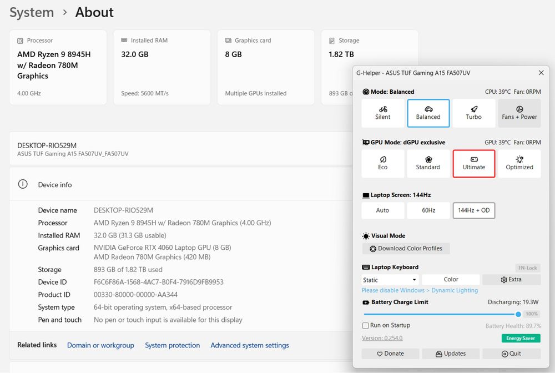Screen dimensions: 555x373
Task: Click the About page title
Action: [94, 12]
